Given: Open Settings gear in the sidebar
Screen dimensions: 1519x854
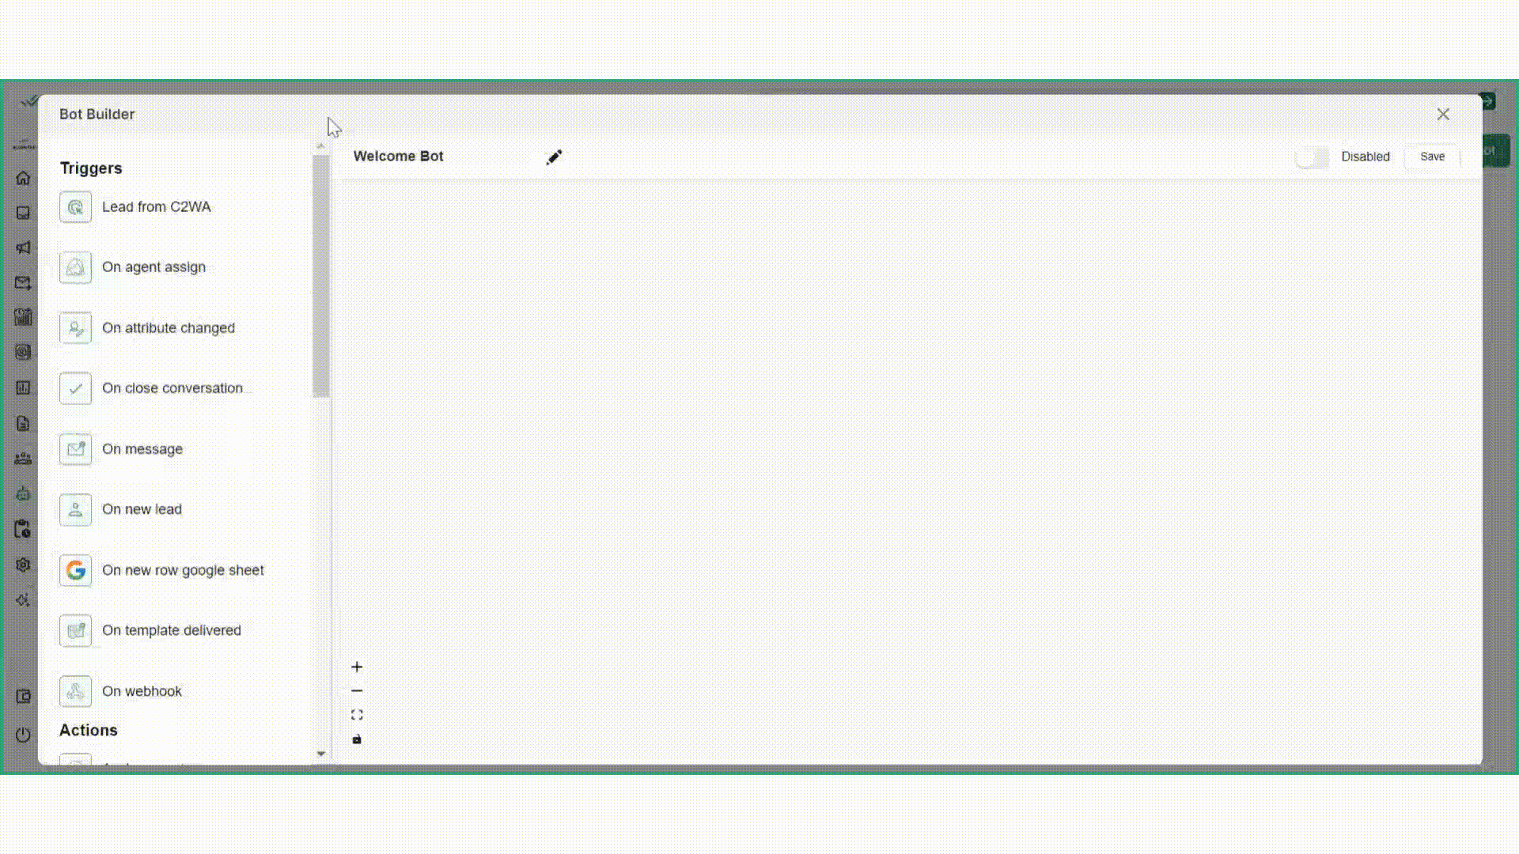Looking at the screenshot, I should [x=23, y=565].
